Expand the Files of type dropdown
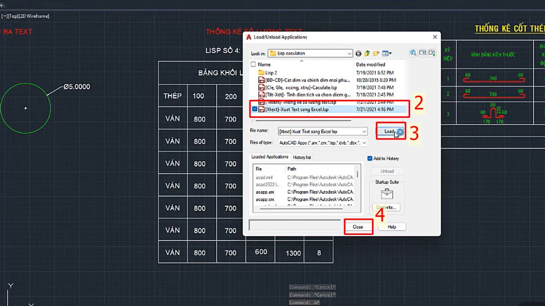The height and width of the screenshot is (306, 545). click(x=364, y=142)
